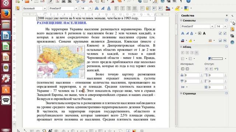Click inside the toolbar font name field
Image resolution: width=236 pixels, height=132 pixels.
[x=62, y=8]
